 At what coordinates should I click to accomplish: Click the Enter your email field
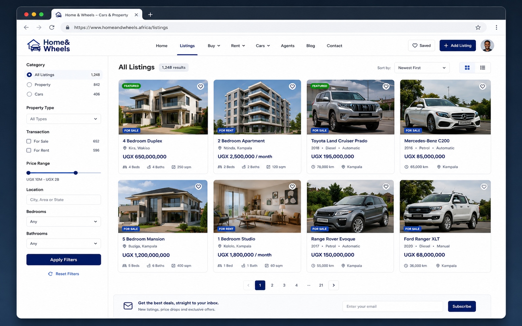[393, 306]
